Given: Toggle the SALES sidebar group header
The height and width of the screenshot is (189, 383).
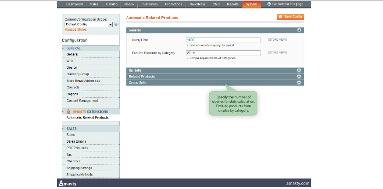Looking at the screenshot, I should pyautogui.click(x=91, y=129).
